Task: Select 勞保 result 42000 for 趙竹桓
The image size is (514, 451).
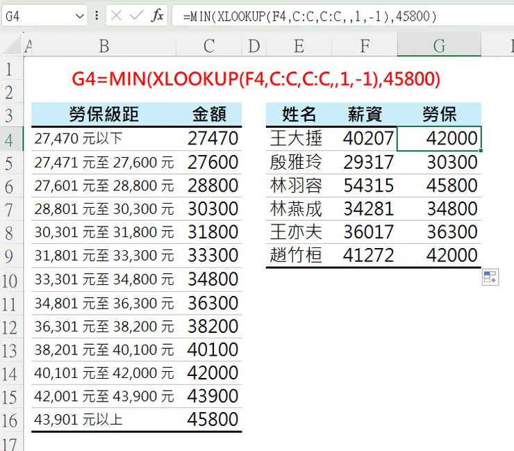Action: tap(439, 256)
